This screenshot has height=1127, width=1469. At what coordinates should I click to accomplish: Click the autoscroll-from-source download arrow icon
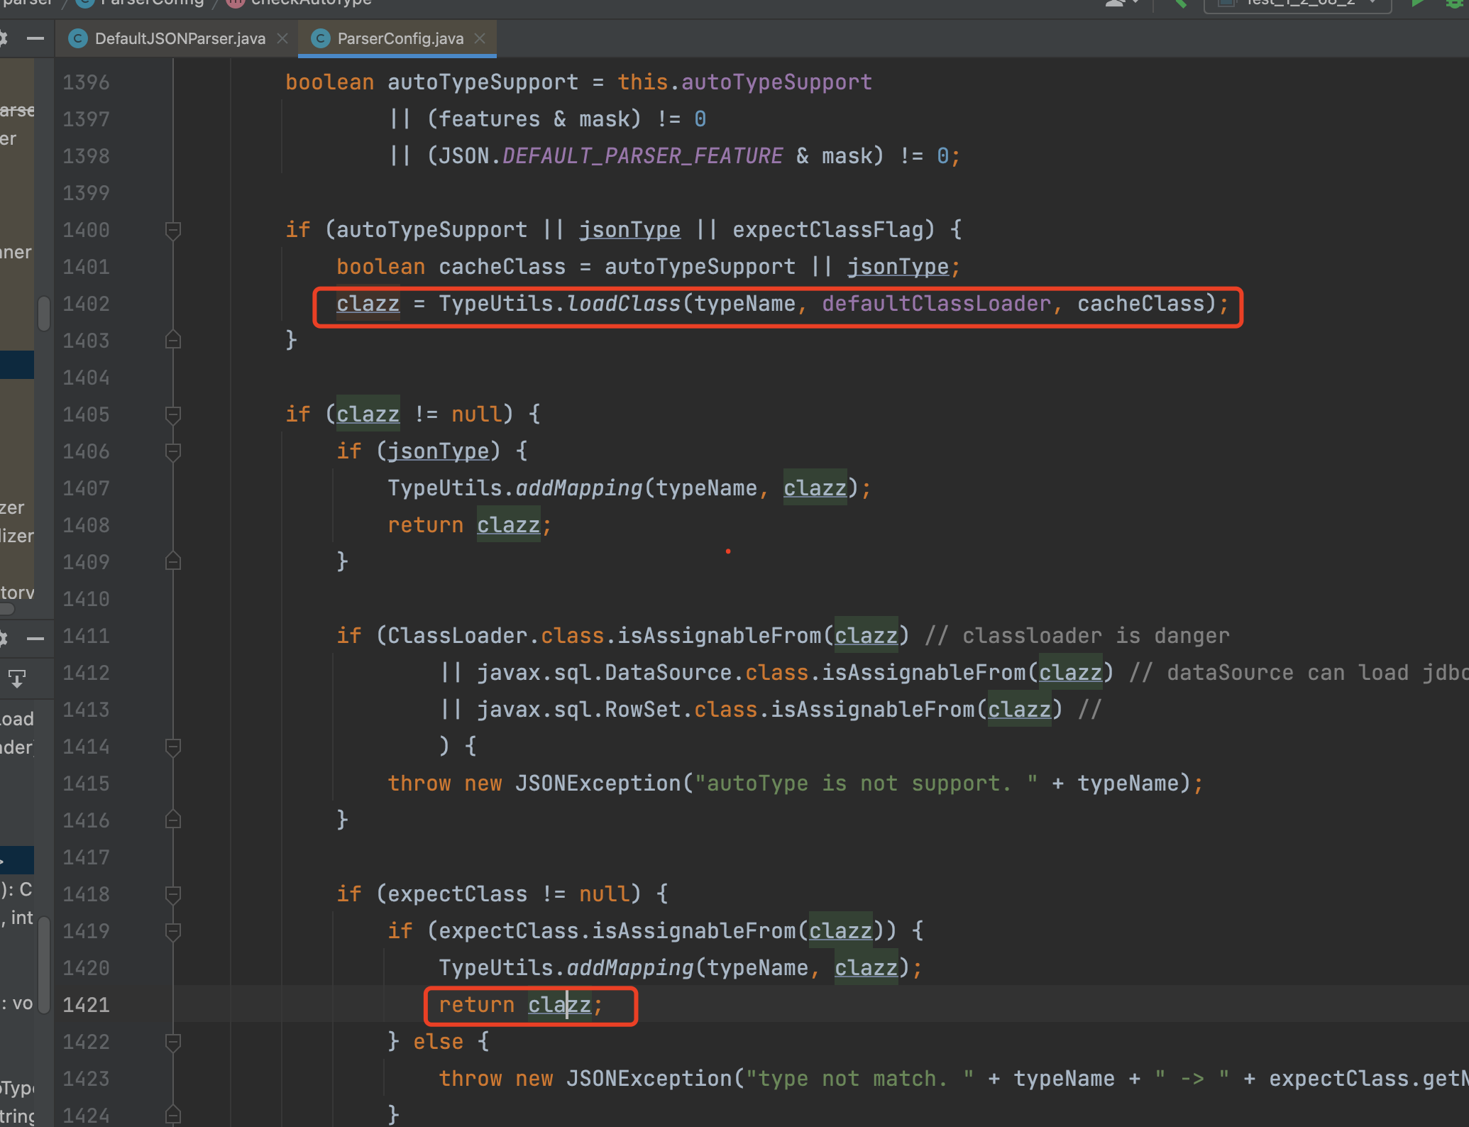(x=17, y=679)
